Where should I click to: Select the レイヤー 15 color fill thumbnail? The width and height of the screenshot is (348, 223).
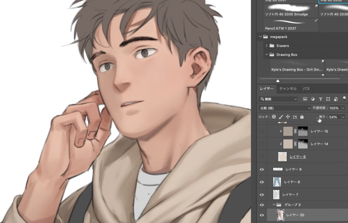tap(288, 131)
